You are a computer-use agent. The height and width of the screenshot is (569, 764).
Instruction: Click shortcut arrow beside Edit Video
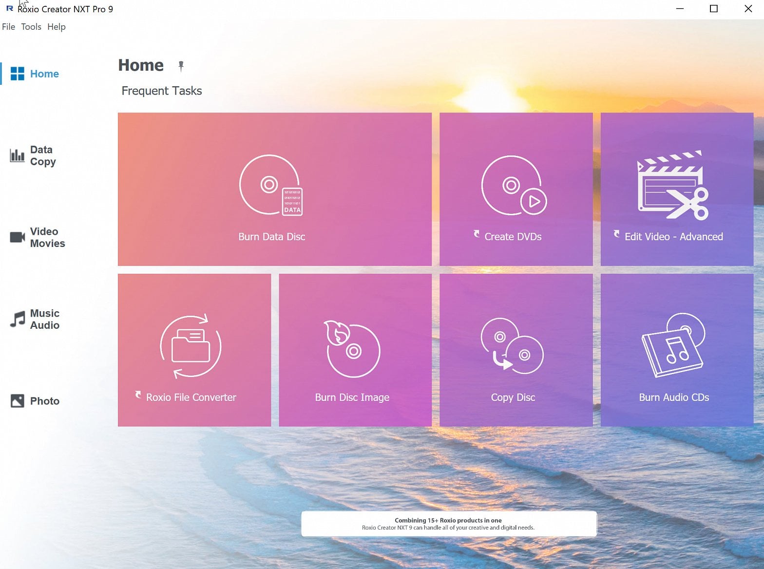[x=616, y=234]
